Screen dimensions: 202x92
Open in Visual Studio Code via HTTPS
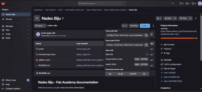(144, 59)
